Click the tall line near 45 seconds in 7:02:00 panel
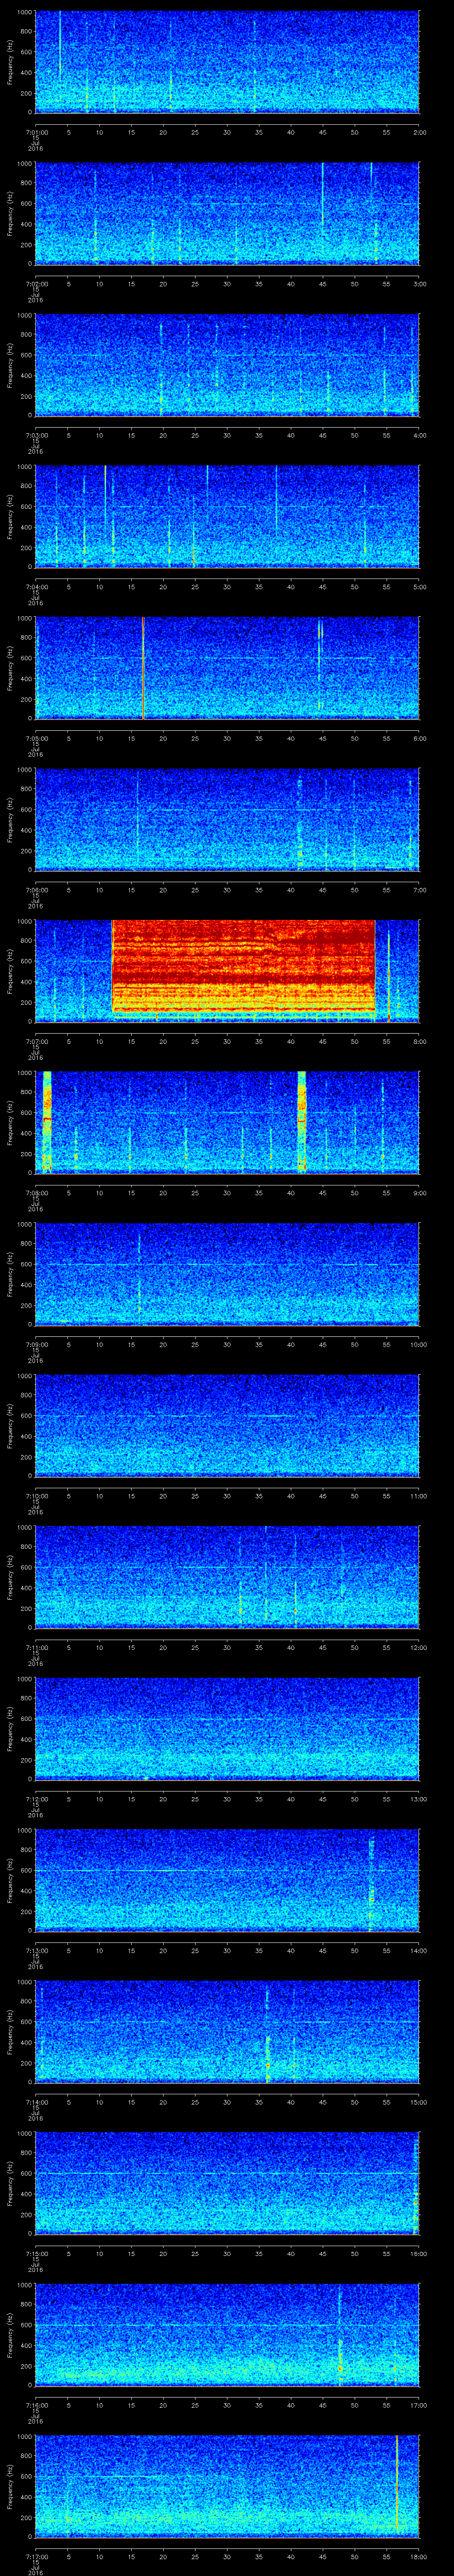The height and width of the screenshot is (2576, 454). tap(322, 200)
